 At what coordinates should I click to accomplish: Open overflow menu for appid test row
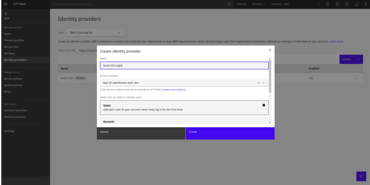[356, 78]
